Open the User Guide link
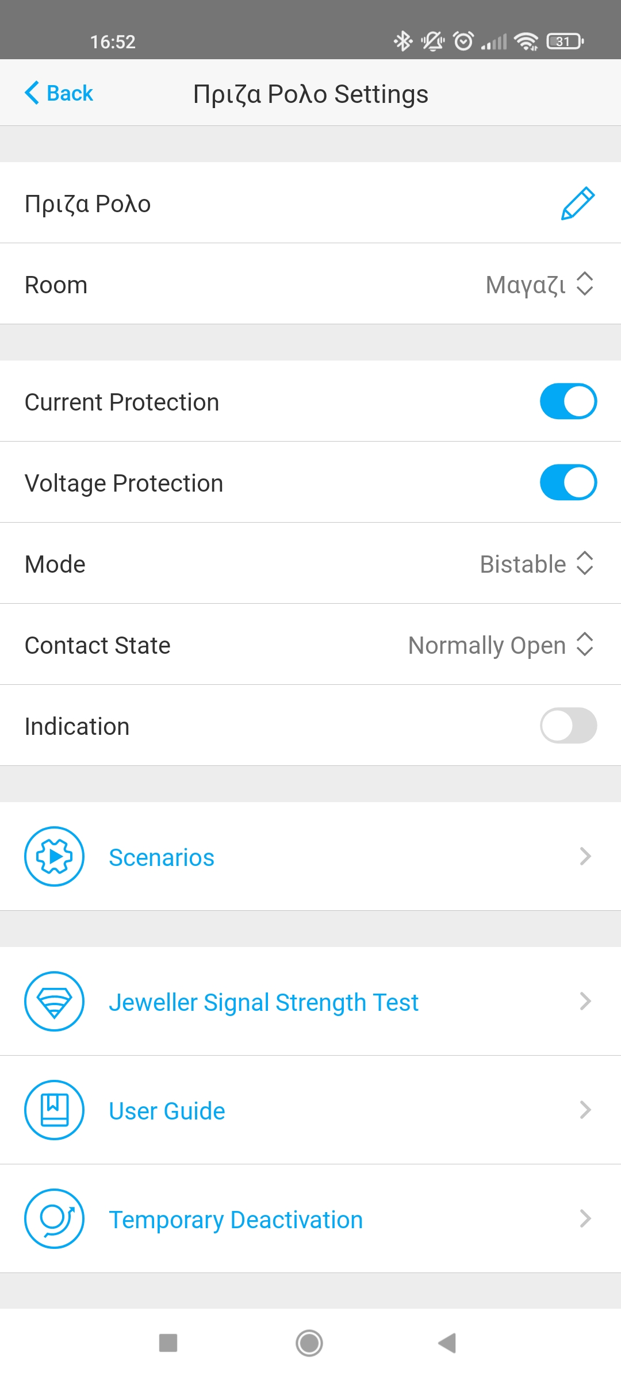 point(167,1111)
